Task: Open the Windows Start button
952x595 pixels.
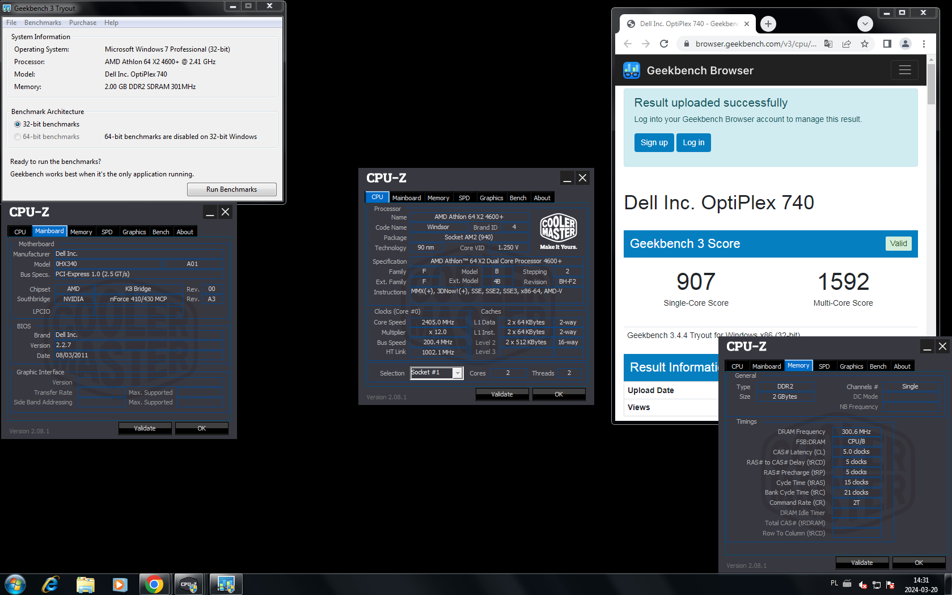Action: [15, 584]
